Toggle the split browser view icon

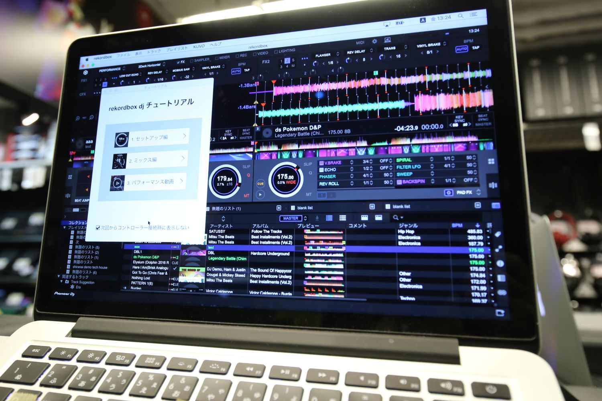coord(496,205)
